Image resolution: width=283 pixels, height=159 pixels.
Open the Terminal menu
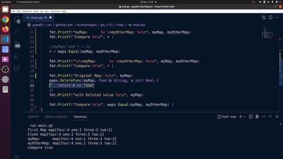(55, 11)
